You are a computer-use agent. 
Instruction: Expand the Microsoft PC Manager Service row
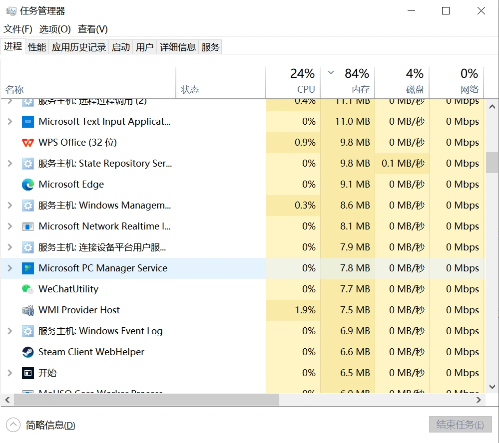10,268
